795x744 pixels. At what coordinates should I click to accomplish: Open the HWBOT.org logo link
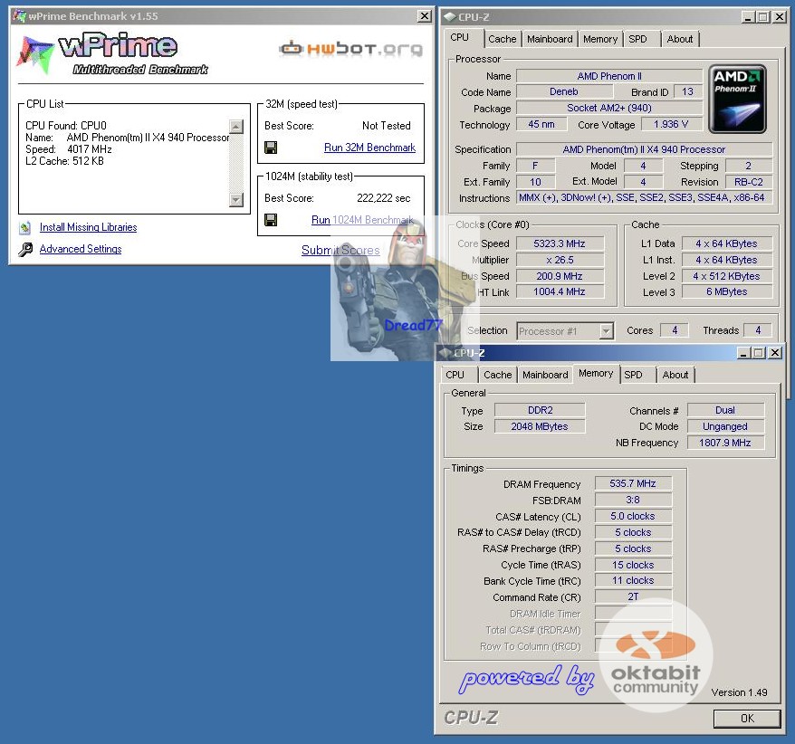point(350,48)
